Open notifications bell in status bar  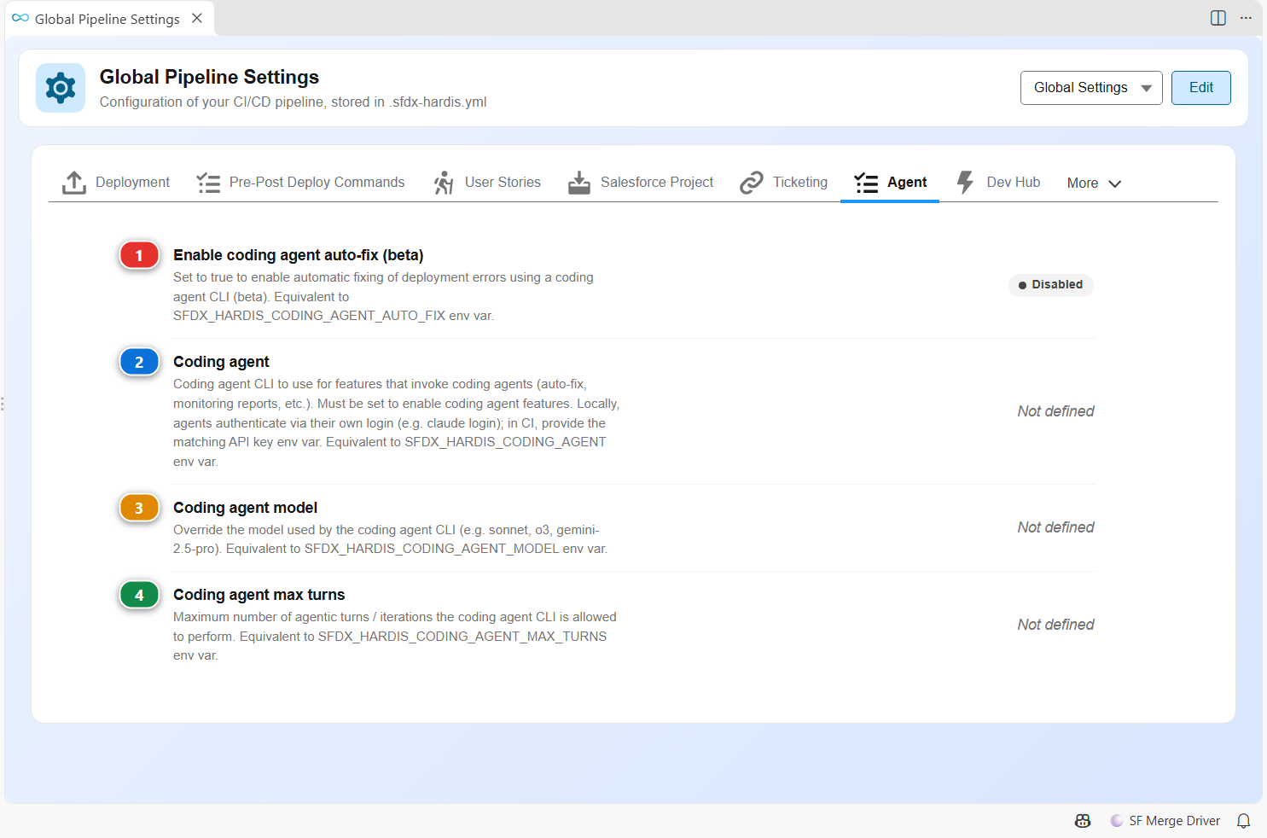1244,821
